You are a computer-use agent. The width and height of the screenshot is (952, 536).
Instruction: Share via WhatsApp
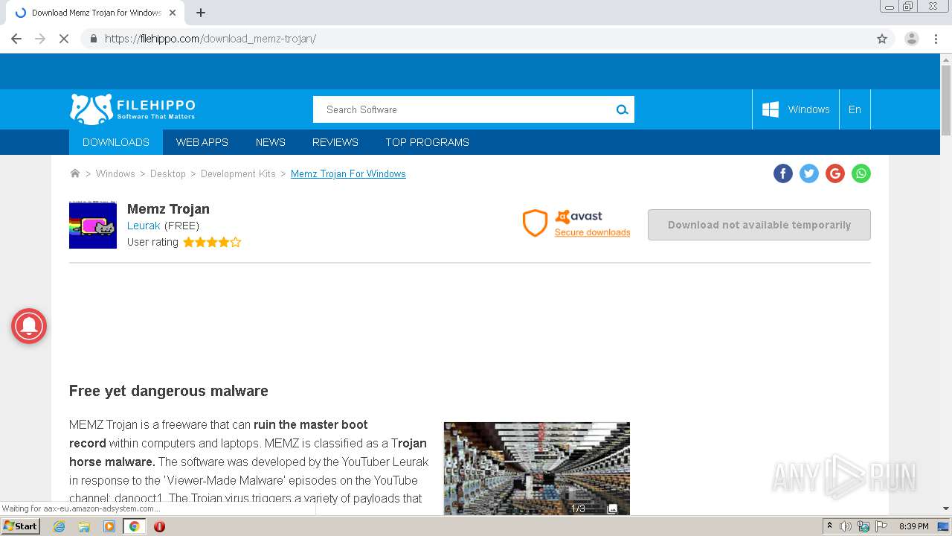(x=861, y=173)
